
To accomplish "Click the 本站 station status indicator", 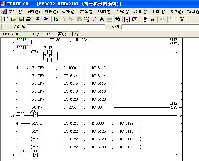I will (x=75, y=34).
